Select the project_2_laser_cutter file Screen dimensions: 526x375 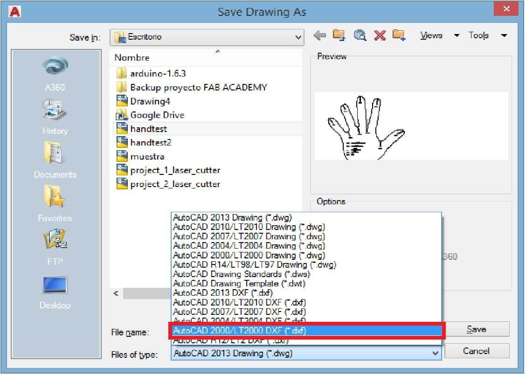(168, 184)
